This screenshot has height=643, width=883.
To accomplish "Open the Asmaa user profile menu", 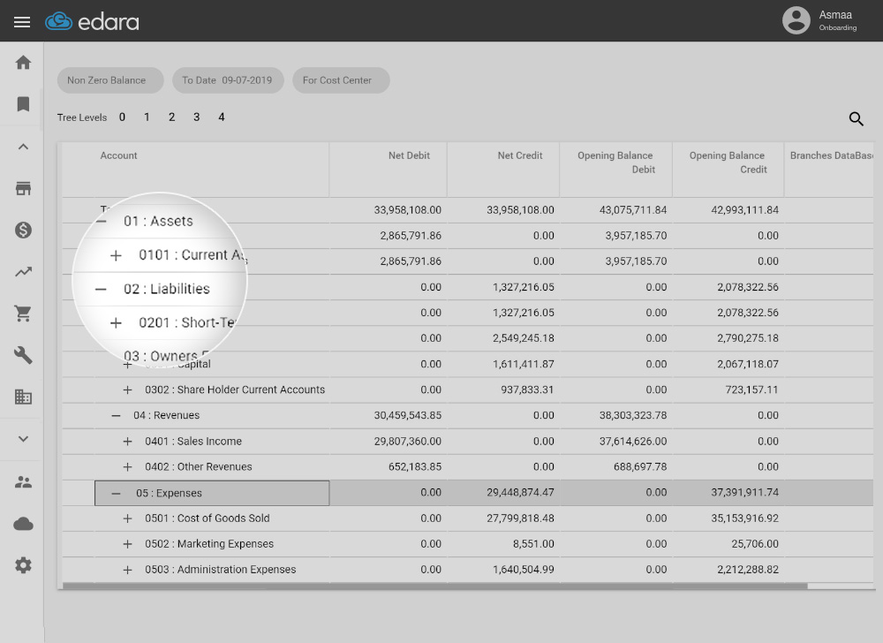I will (819, 20).
